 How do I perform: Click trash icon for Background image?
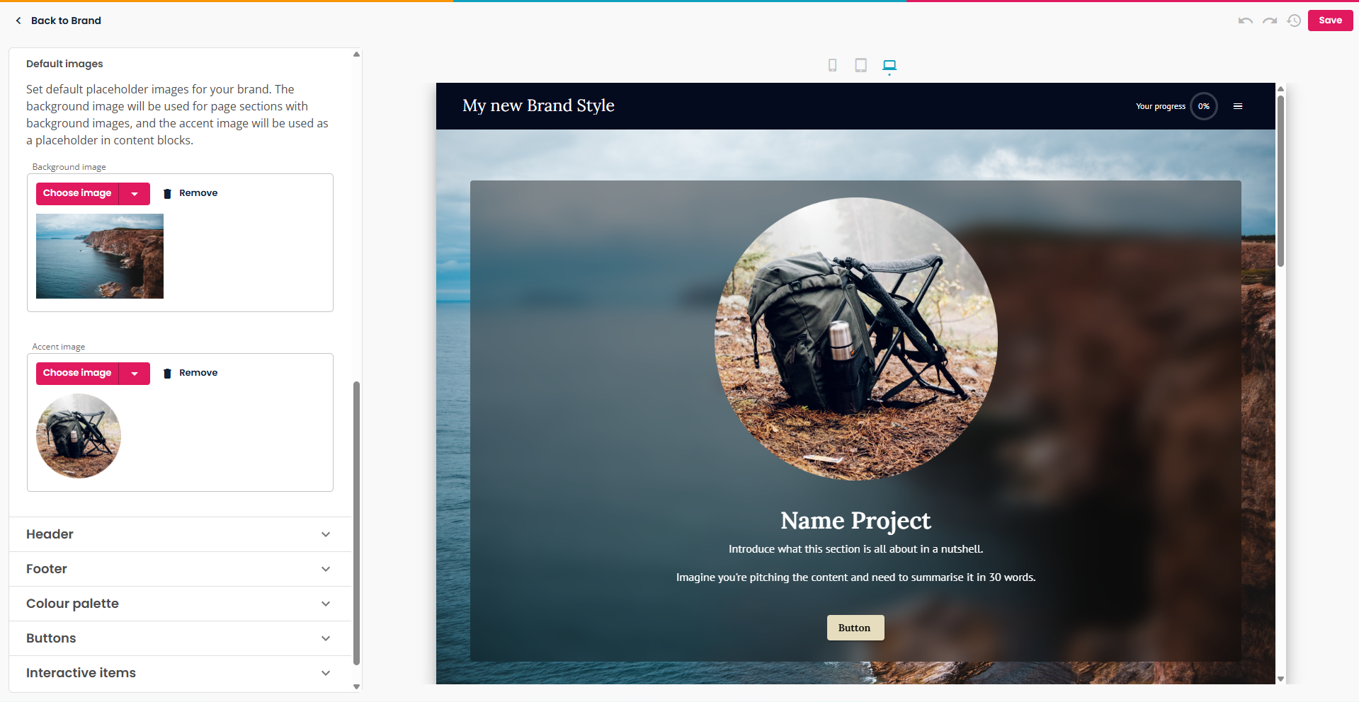[x=167, y=193]
